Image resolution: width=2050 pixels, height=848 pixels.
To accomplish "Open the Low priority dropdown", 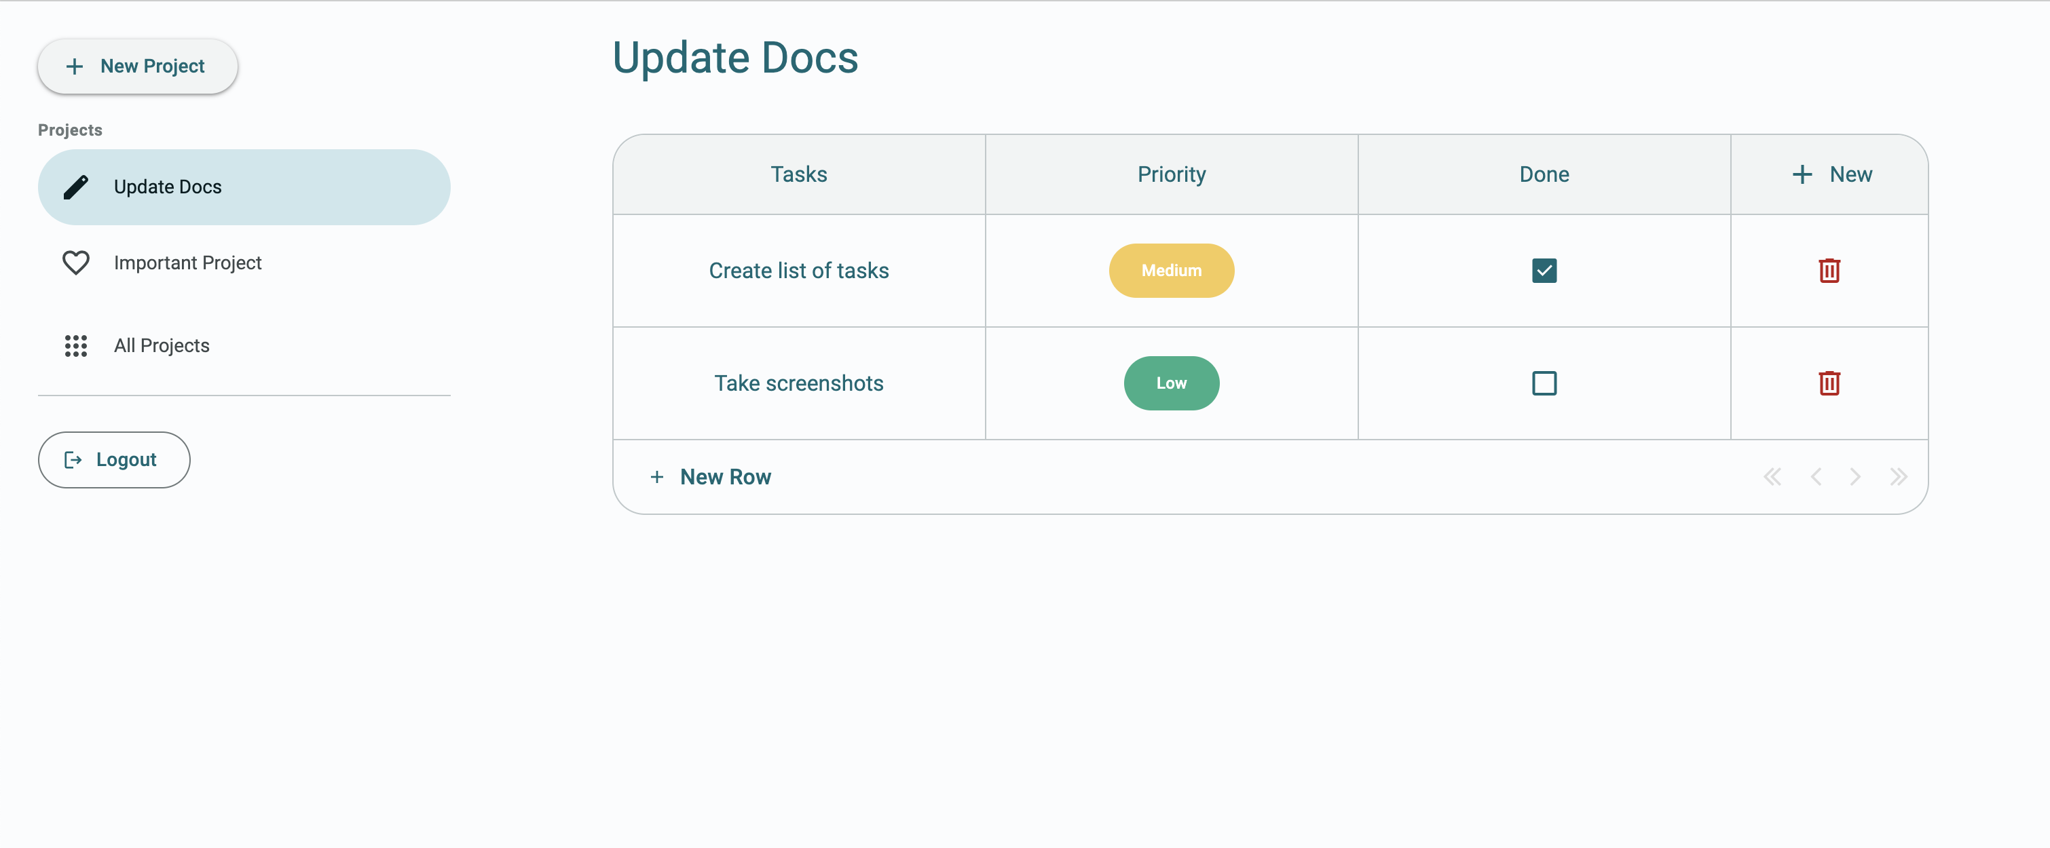I will (x=1171, y=383).
